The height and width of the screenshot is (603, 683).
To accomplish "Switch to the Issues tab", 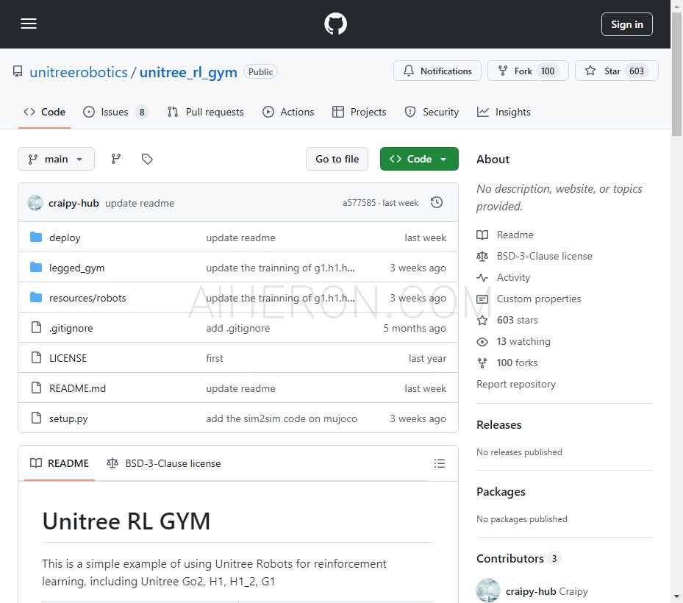I will [115, 112].
